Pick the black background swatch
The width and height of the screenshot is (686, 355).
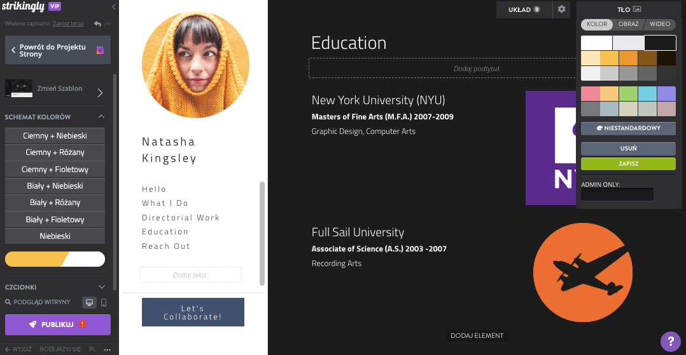pos(660,43)
